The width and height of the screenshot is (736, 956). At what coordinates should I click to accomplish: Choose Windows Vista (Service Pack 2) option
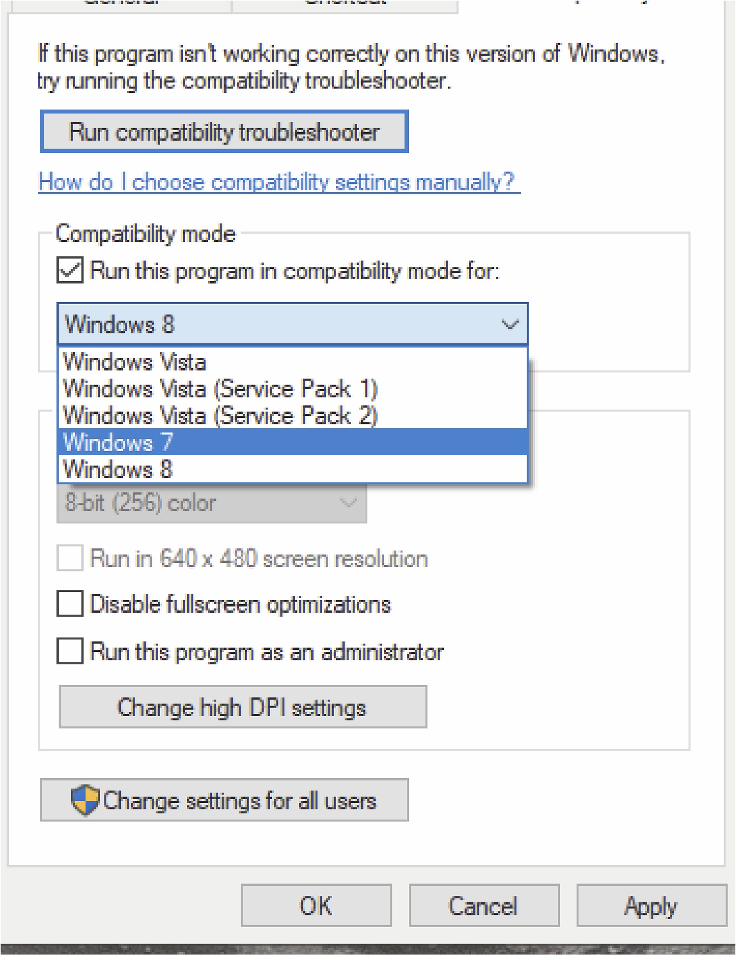click(292, 415)
